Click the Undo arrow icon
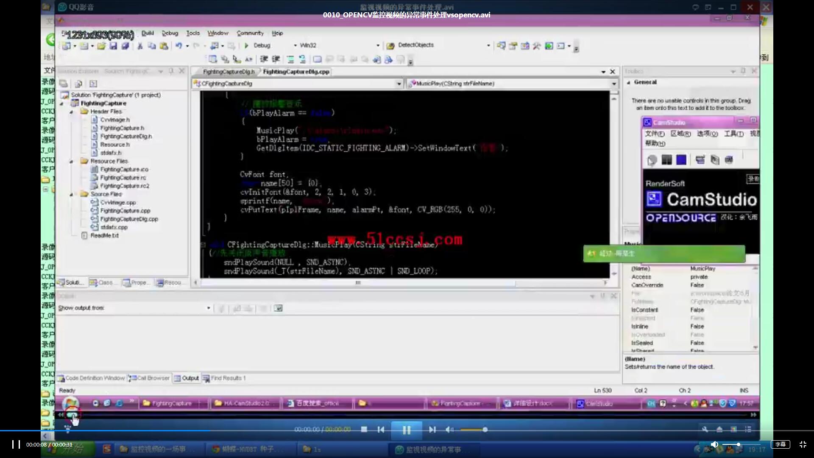Viewport: 814px width, 458px height. tap(178, 46)
